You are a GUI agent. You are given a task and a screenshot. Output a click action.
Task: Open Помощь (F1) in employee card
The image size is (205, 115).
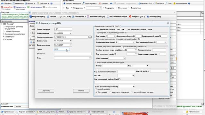154,17
